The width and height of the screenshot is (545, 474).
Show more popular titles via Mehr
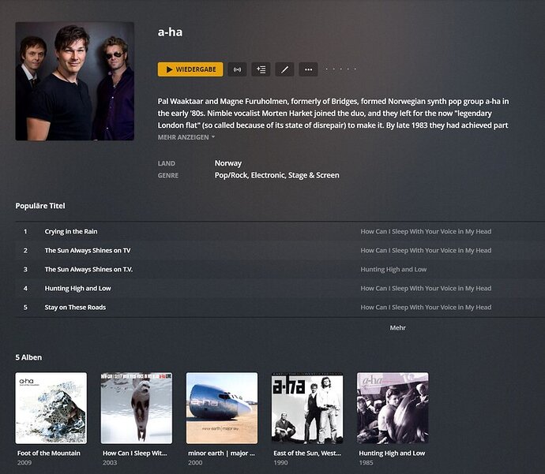pos(397,327)
